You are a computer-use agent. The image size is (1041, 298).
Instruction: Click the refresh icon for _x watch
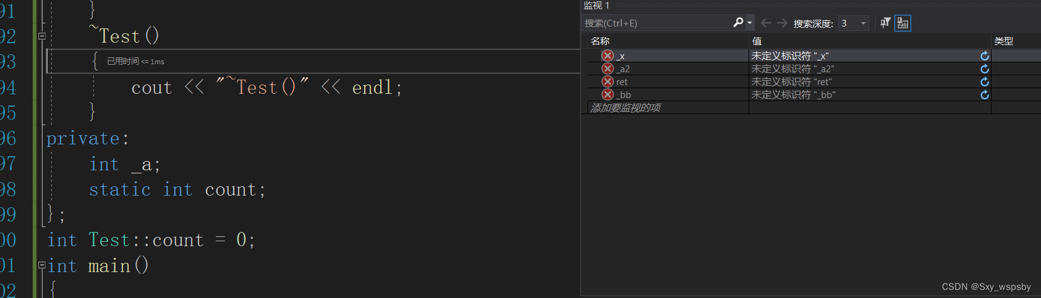pyautogui.click(x=985, y=56)
